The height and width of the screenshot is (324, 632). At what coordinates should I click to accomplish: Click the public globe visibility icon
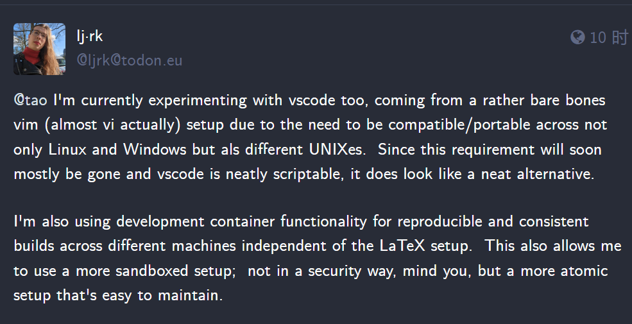(577, 37)
